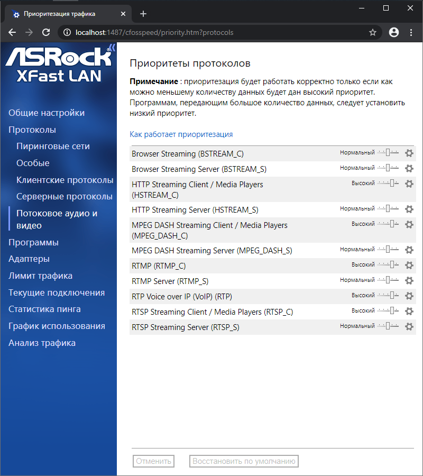Viewport: 423px width, 476px height.
Task: Open gear settings for RTMP (RTMP_C)
Action: (x=409, y=265)
